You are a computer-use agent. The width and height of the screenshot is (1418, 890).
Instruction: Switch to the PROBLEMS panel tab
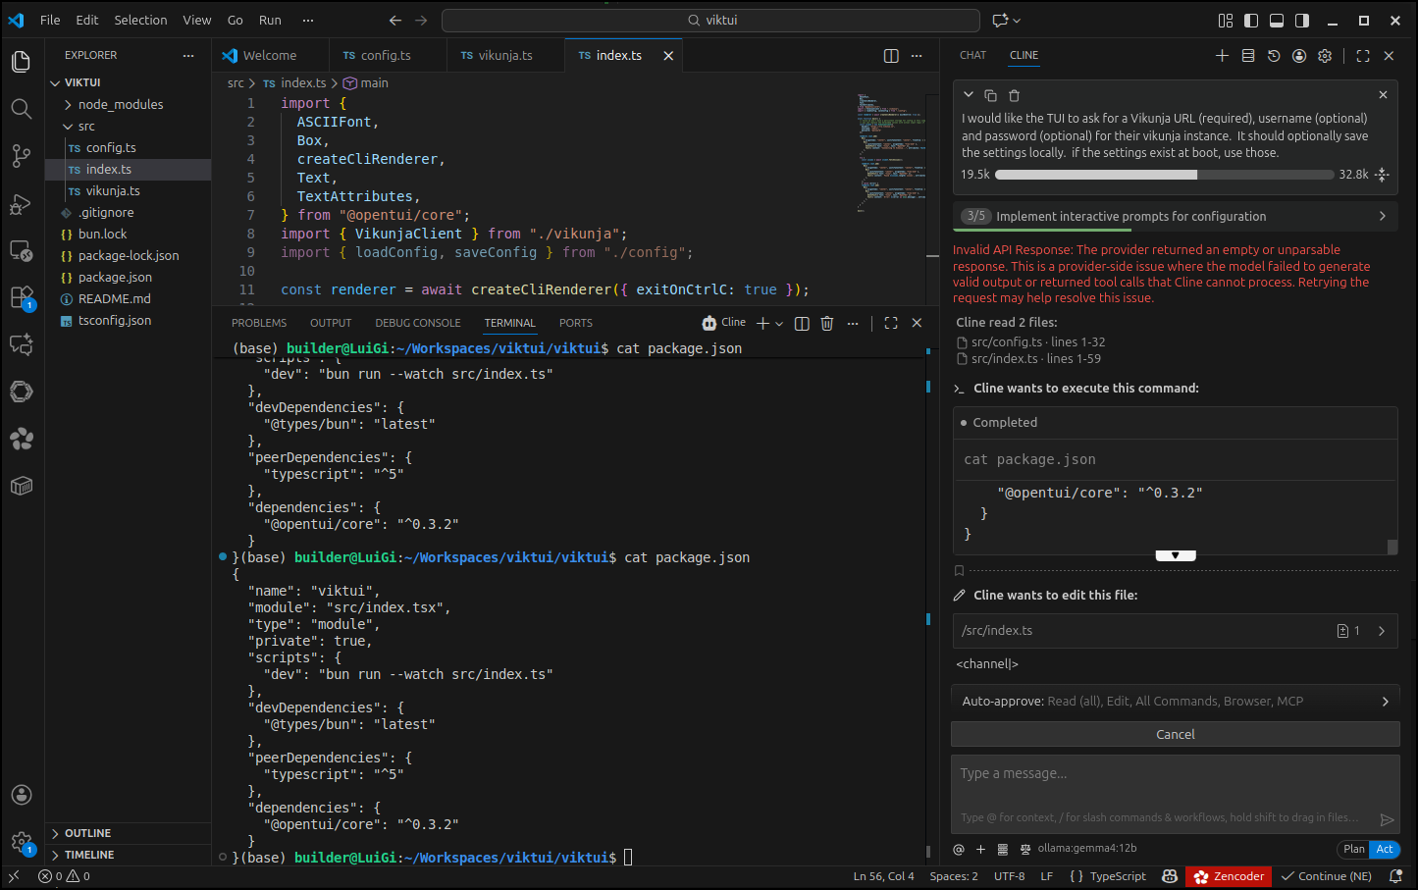click(x=259, y=323)
